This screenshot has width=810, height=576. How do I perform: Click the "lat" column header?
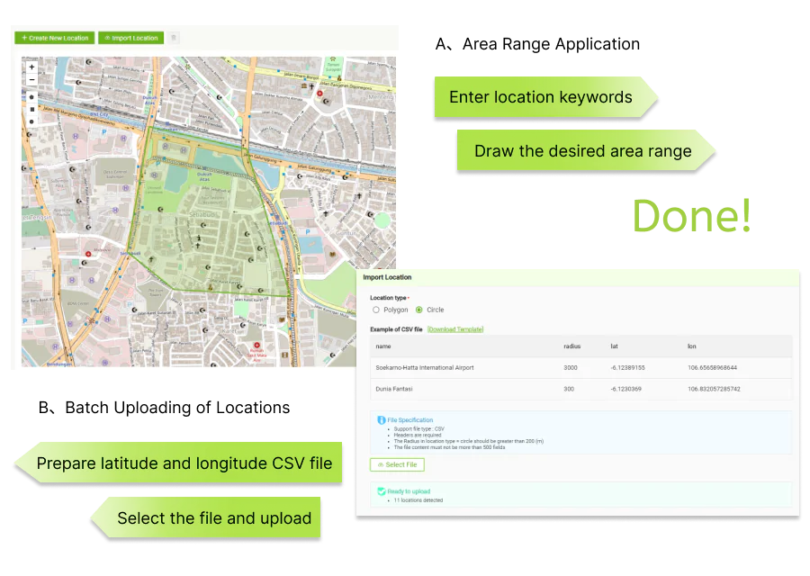pos(614,346)
